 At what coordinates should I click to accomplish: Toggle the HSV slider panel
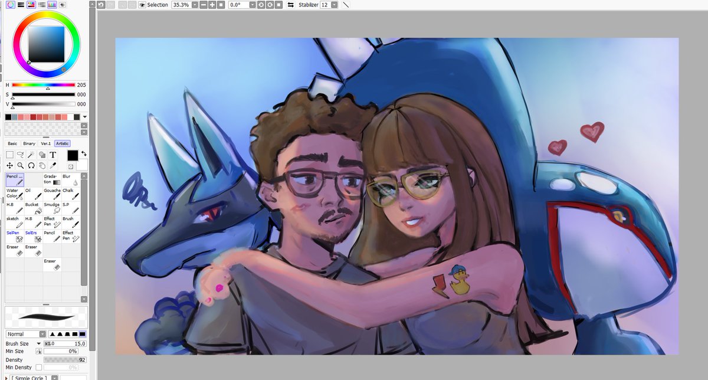point(31,4)
